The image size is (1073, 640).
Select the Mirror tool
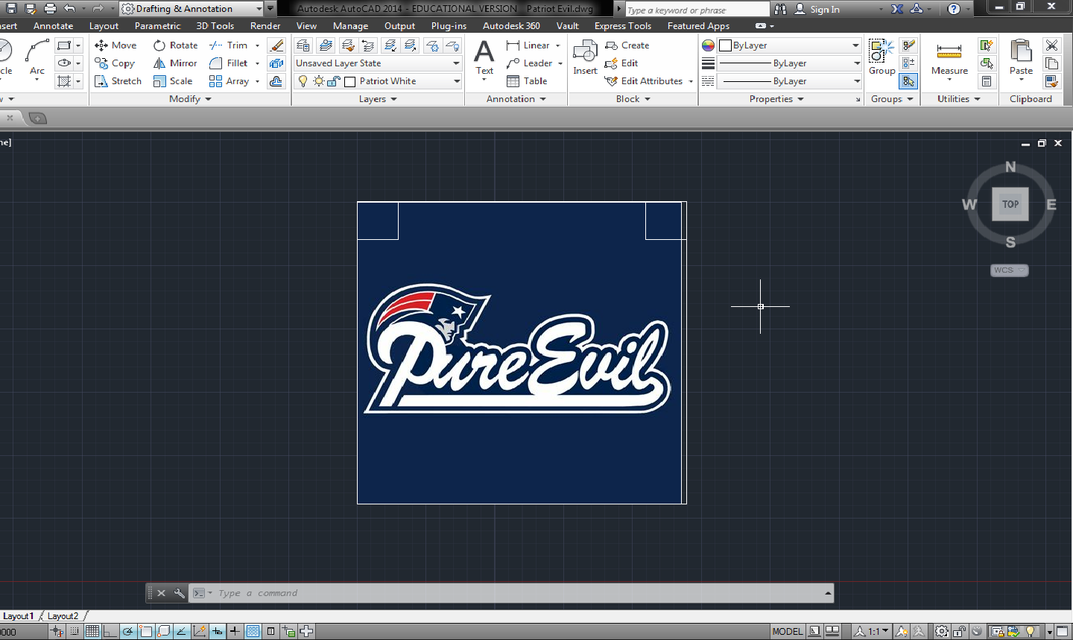click(x=175, y=63)
